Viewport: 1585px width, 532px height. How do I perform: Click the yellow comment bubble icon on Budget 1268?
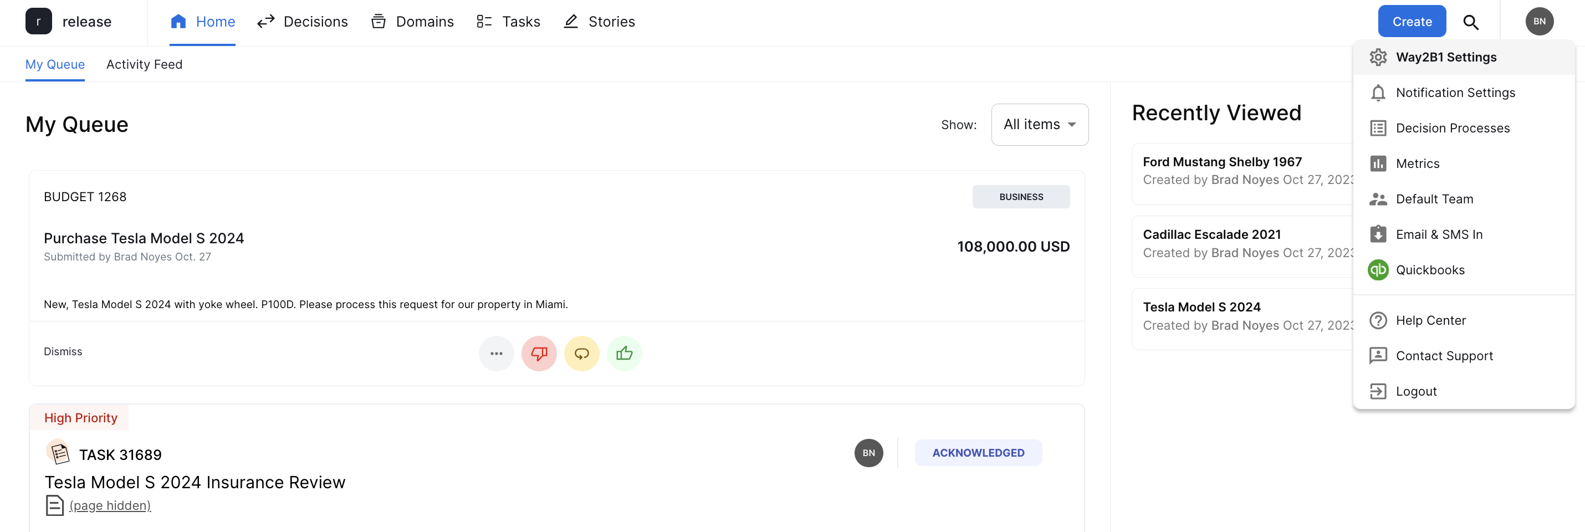581,354
